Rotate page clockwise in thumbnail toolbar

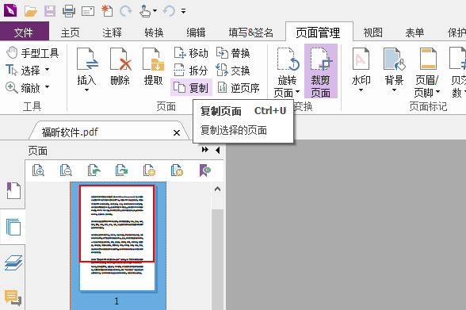[121, 170]
